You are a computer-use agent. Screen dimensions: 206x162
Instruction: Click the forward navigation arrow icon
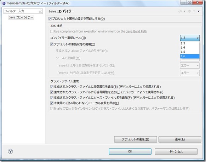tap(189, 11)
